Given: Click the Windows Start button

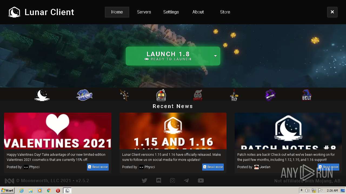Looking at the screenshot, I should point(8,190).
